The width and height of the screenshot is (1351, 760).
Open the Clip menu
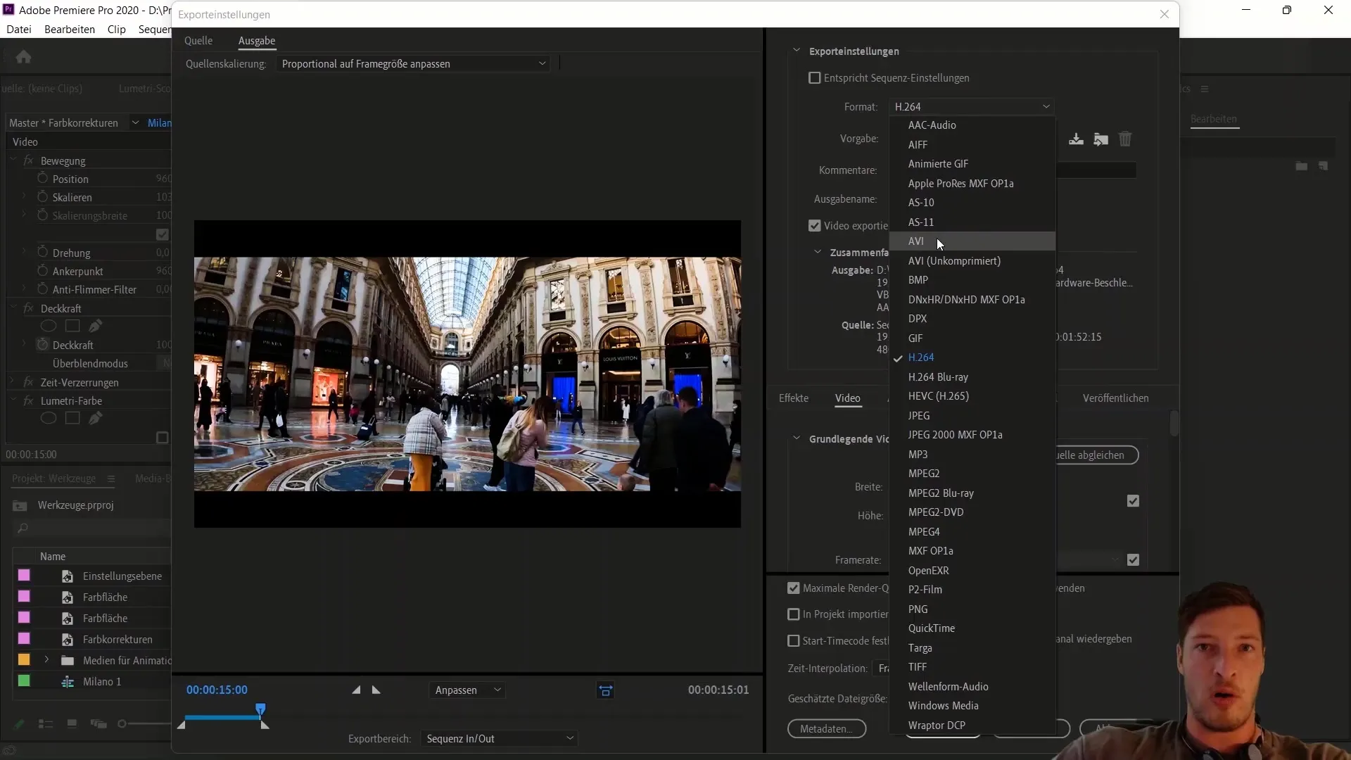coord(117,30)
